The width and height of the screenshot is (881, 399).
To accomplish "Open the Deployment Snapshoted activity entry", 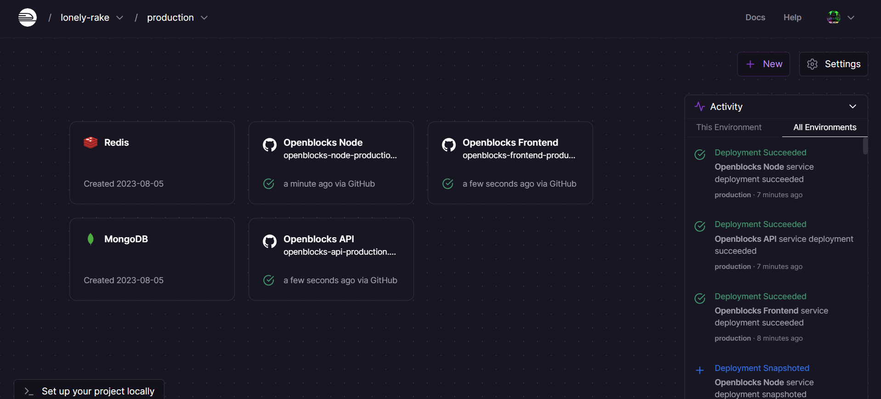I will [x=762, y=368].
